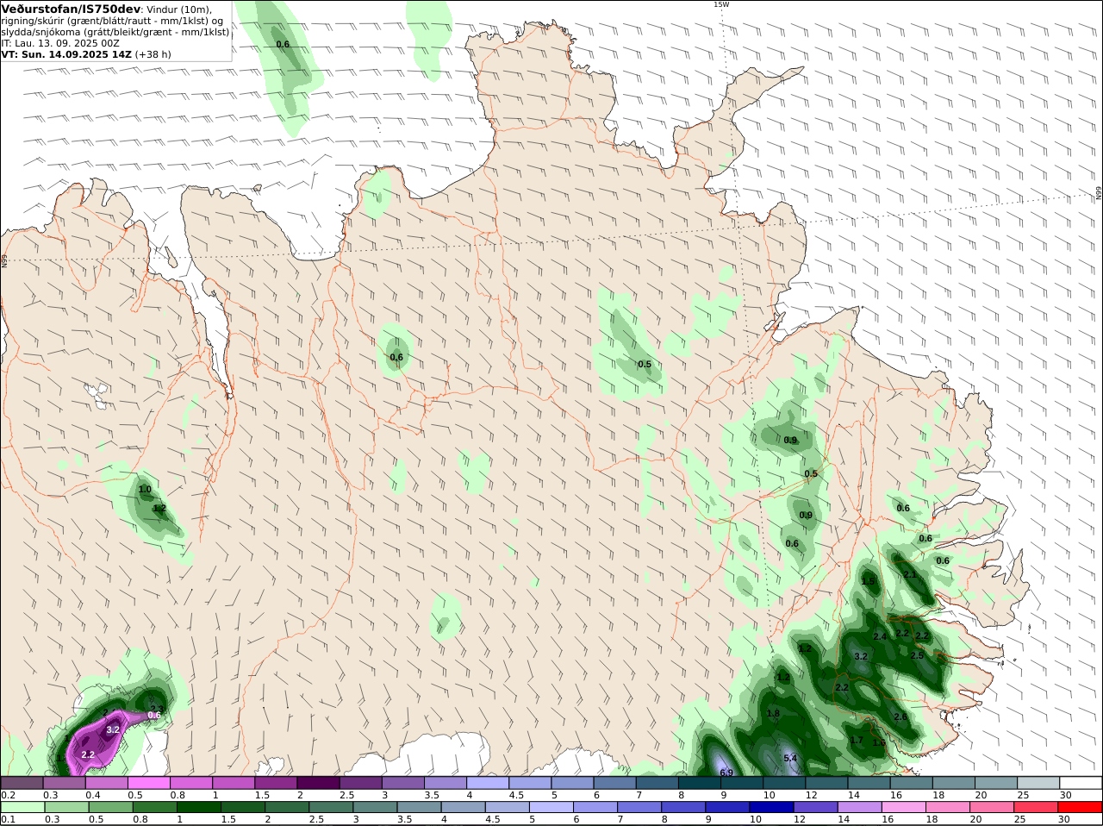1103x826 pixels.
Task: Click the 2.5 precipitation value in the east
Action: coord(917,656)
